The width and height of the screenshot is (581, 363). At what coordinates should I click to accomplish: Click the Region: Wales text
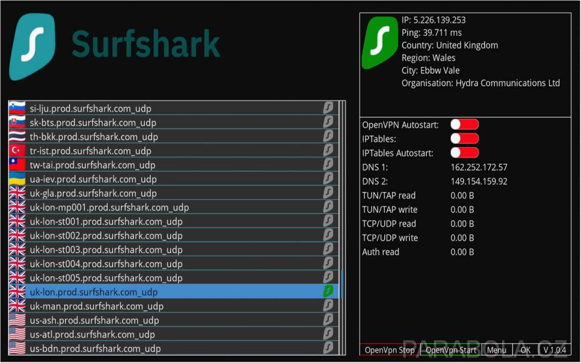pos(428,58)
